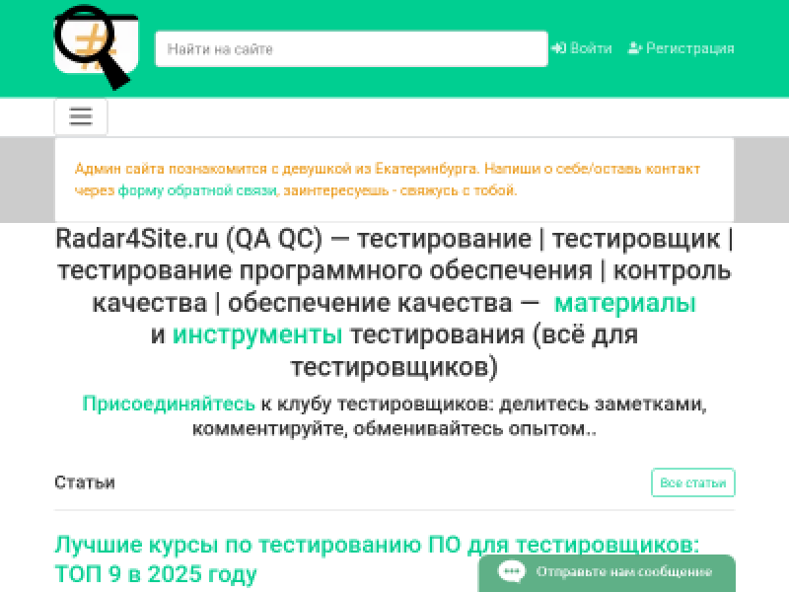Click the 'Radar4Site.ru (QA QC)' heading text
This screenshot has width=789, height=592.
click(x=188, y=239)
